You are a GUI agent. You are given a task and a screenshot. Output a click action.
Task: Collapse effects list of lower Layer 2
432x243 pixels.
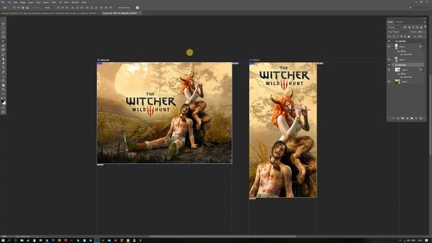[x=423, y=70]
